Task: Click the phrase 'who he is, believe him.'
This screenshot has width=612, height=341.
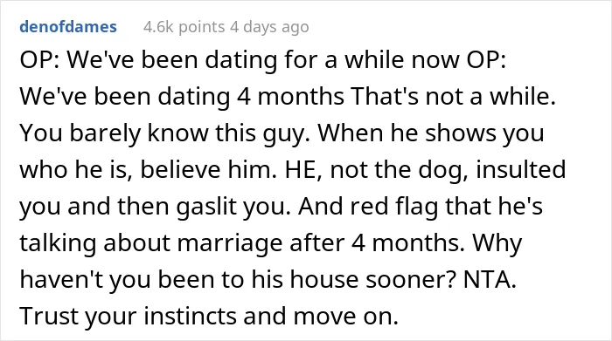Action: pyautogui.click(x=149, y=170)
